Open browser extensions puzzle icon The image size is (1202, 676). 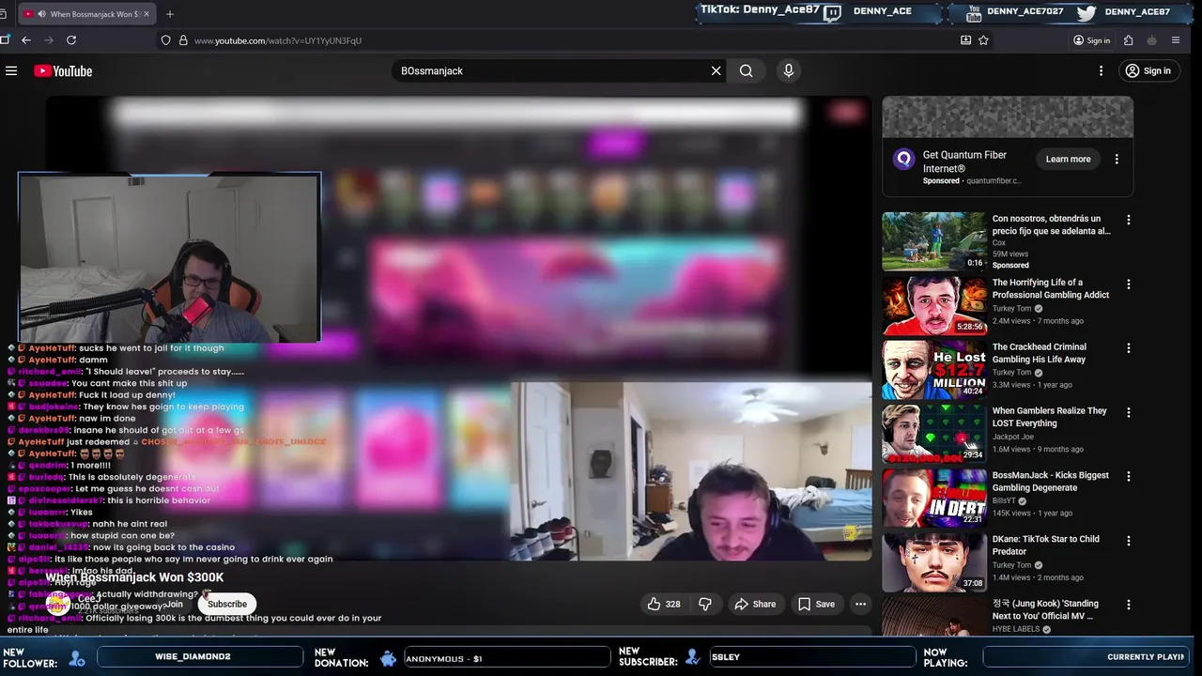point(1128,40)
